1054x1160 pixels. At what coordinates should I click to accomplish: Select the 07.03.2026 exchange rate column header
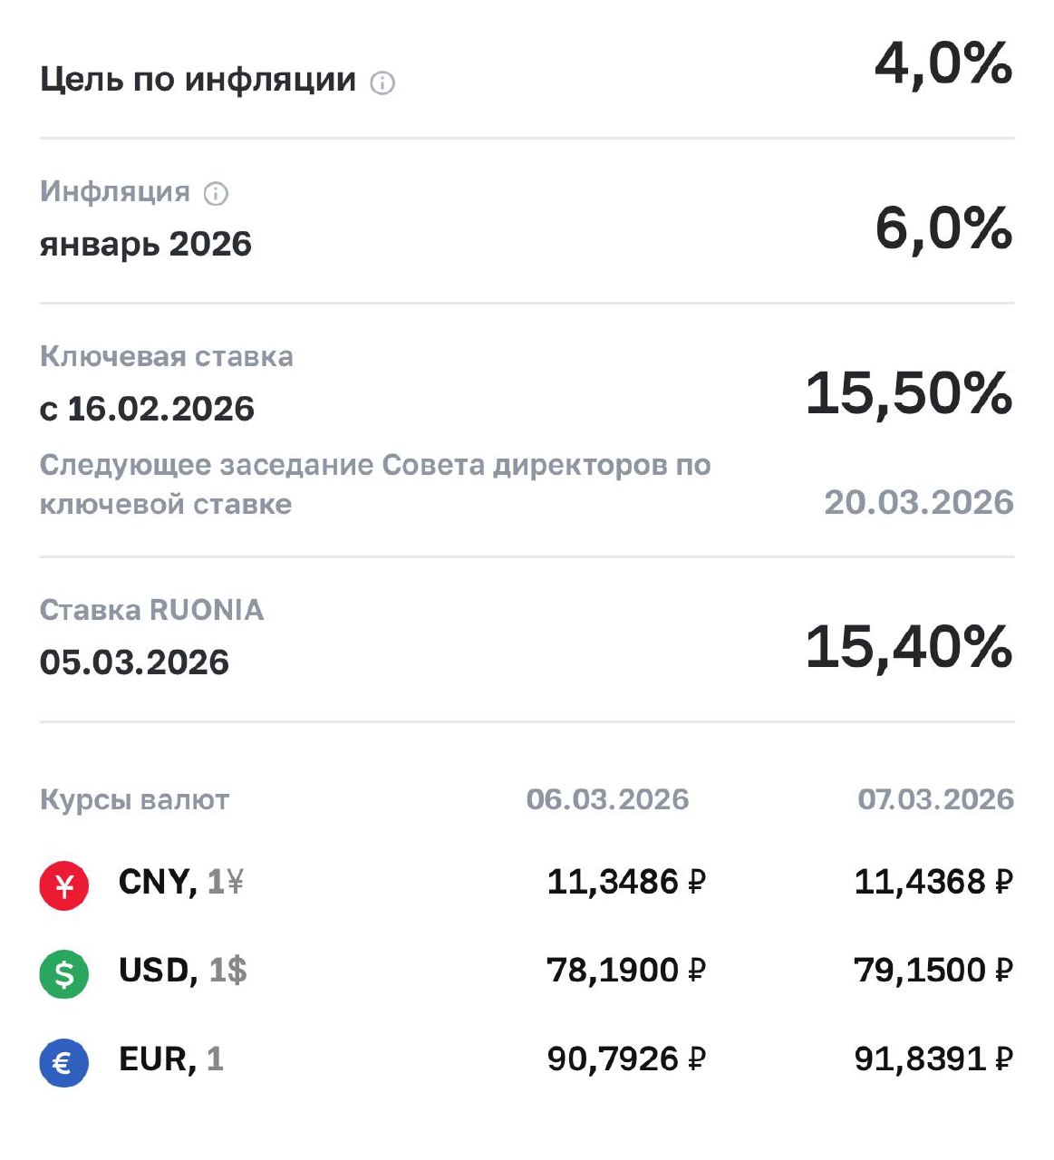pos(935,799)
